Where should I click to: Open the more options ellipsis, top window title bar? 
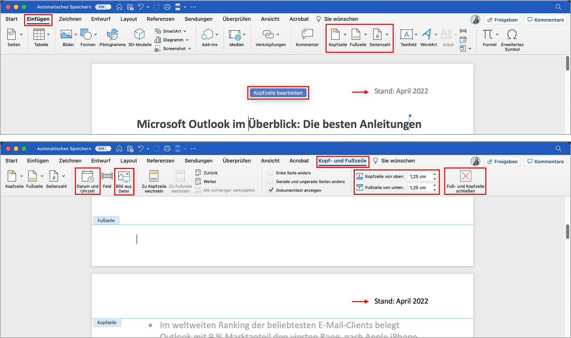193,7
